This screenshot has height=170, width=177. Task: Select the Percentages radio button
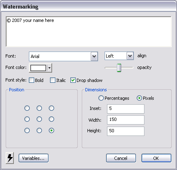click(x=101, y=98)
